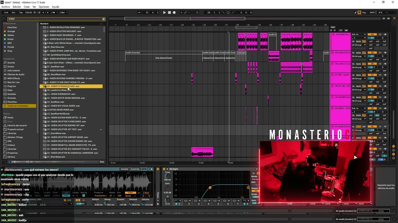Solo track 34 with its S button
398x223 pixels.
pos(380,34)
